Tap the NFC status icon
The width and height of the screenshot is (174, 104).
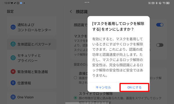pyautogui.click(x=149, y=3)
